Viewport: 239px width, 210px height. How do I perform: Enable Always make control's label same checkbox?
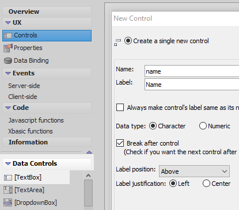tap(120, 108)
